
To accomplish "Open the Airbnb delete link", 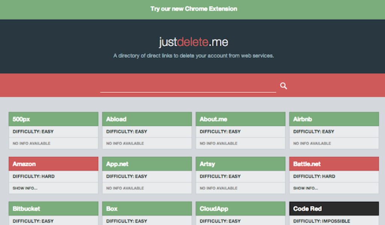I will click(x=334, y=119).
